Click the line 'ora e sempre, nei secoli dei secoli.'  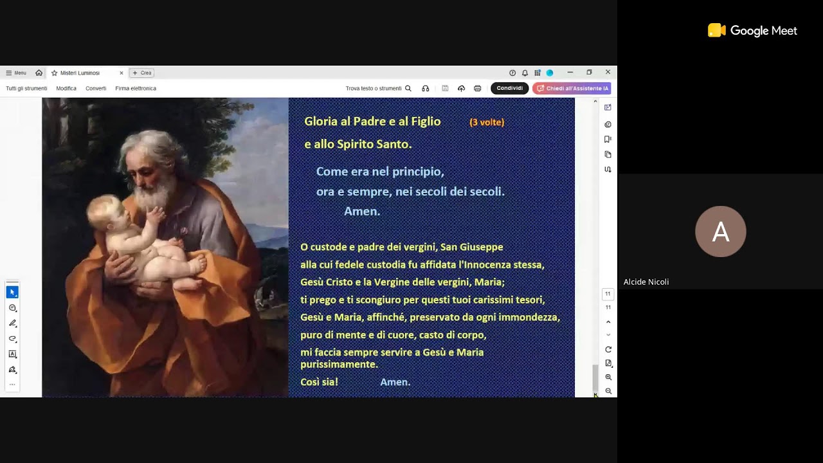tap(410, 192)
